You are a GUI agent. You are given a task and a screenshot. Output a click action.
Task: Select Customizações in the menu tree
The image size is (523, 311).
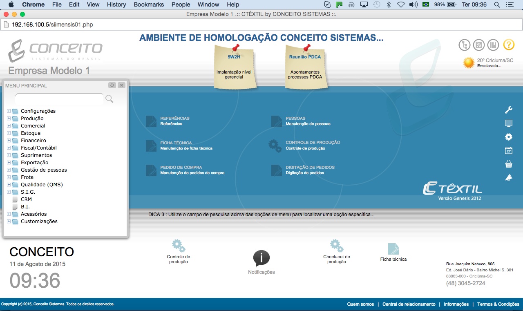[x=39, y=222]
